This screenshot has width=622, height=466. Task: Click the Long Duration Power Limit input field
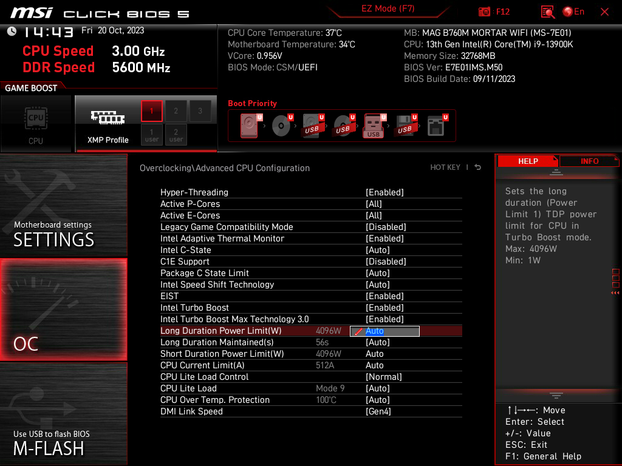(x=384, y=331)
